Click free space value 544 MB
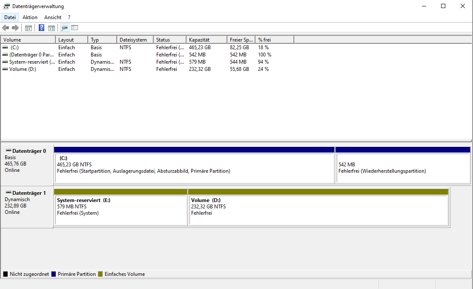The height and width of the screenshot is (289, 473). (x=238, y=62)
